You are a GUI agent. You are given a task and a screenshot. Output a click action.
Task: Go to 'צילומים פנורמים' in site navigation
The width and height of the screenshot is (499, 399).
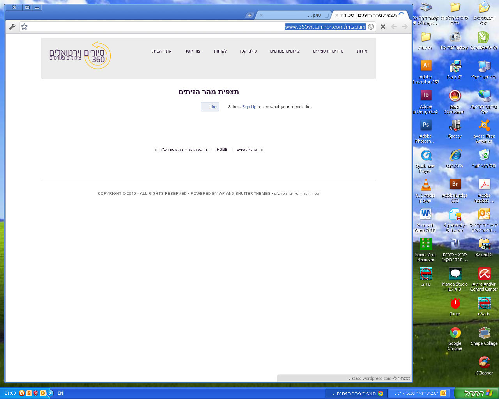pos(285,51)
